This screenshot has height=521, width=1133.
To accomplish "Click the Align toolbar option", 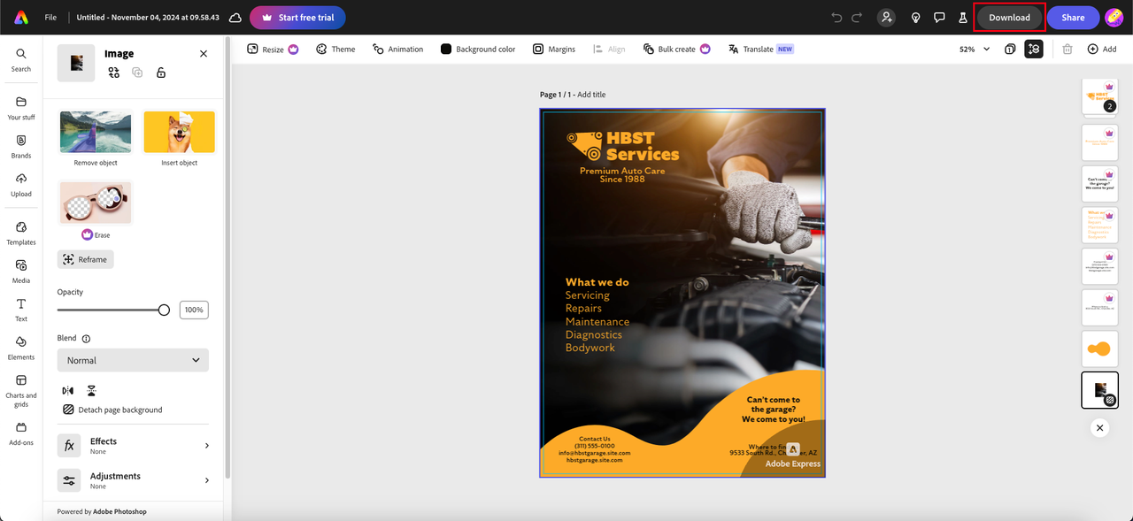I will point(609,50).
